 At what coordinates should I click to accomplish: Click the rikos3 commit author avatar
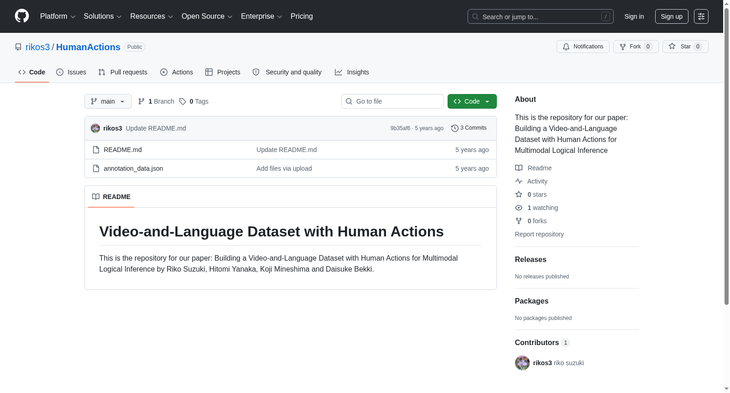95,128
